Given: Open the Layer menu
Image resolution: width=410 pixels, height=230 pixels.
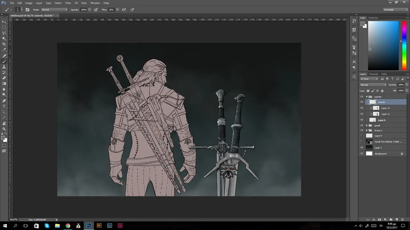Looking at the screenshot, I should click(x=39, y=3).
